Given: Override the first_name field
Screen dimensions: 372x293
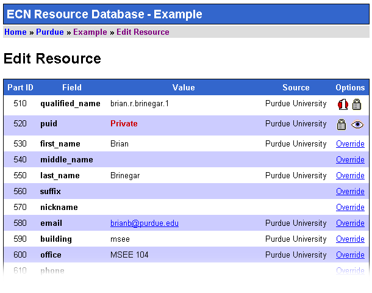Looking at the screenshot, I should click(350, 144).
